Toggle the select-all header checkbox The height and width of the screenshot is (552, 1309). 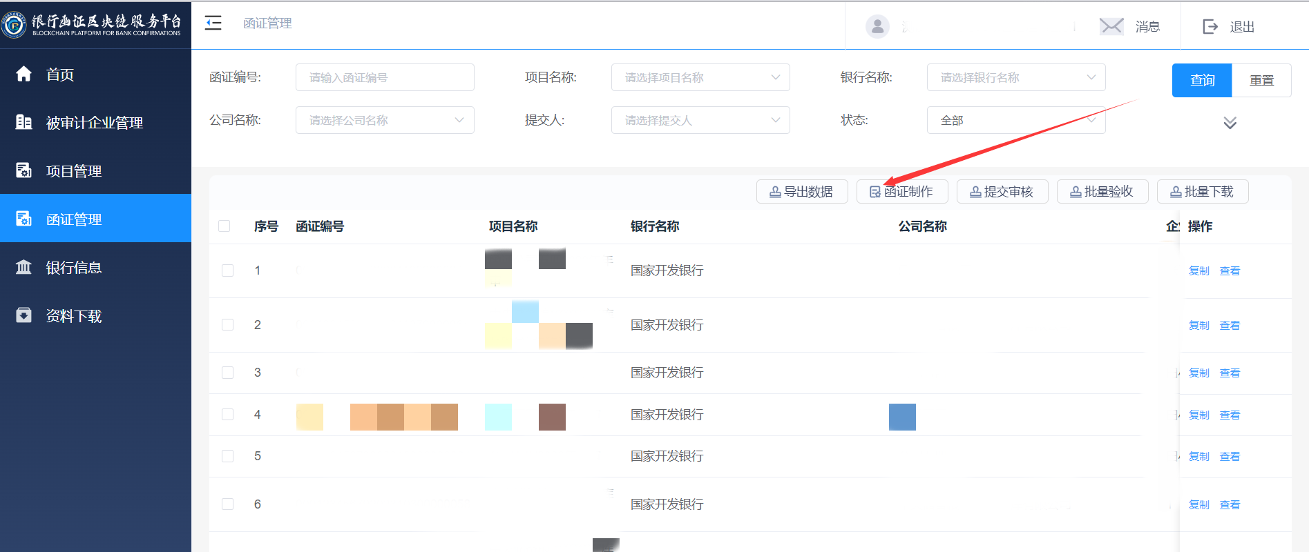224,226
